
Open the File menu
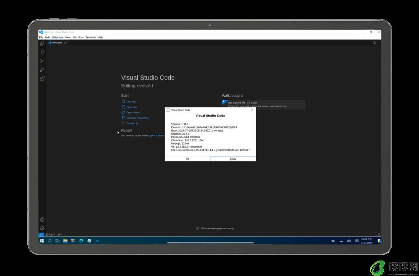click(x=41, y=38)
